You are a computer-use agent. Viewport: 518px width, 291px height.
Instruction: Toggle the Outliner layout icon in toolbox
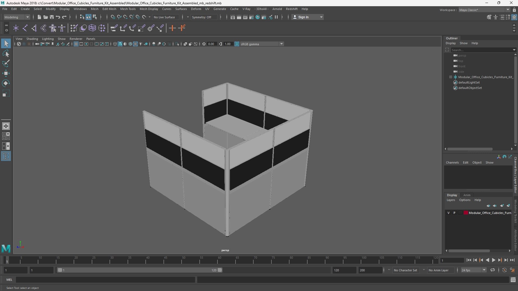[x=6, y=156]
